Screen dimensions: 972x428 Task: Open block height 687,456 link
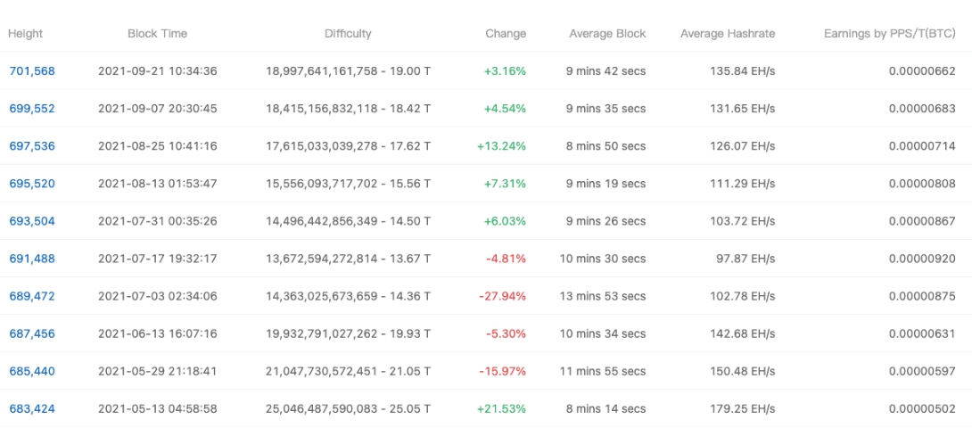coord(32,333)
